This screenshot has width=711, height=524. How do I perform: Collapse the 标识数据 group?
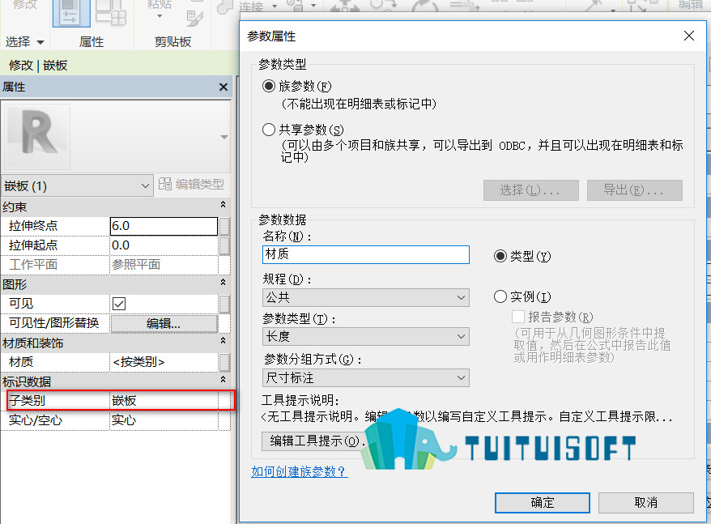click(223, 379)
